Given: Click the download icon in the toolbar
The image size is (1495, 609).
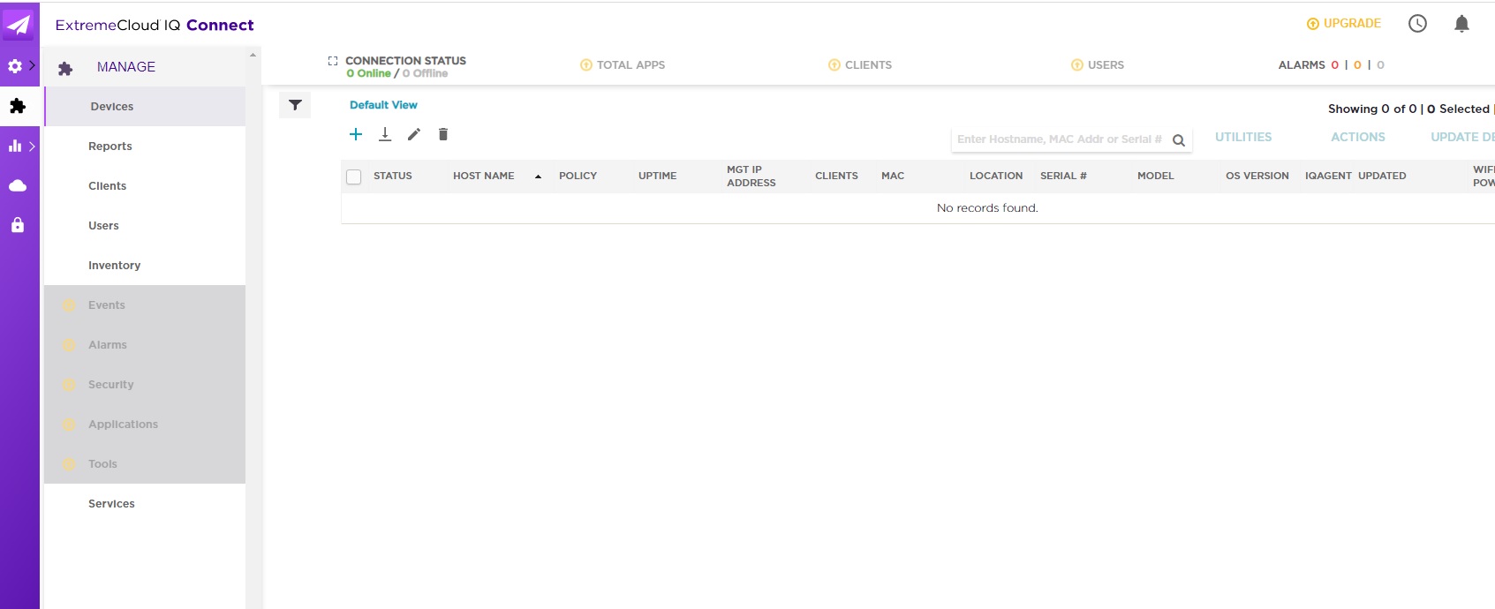Looking at the screenshot, I should pyautogui.click(x=385, y=134).
